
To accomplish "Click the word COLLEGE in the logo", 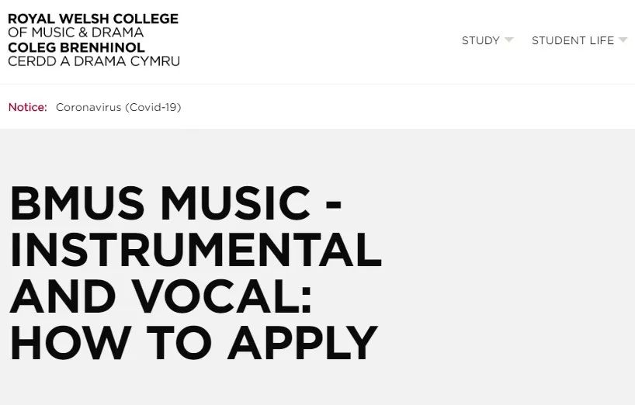I will click(146, 19).
